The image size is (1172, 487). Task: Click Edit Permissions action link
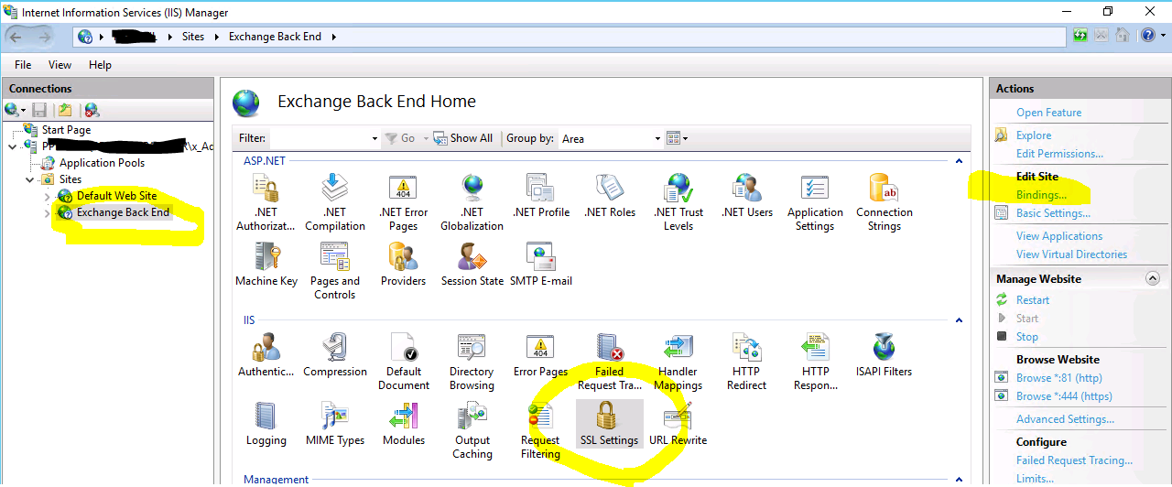click(1059, 154)
